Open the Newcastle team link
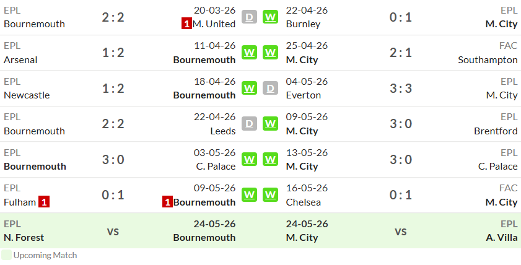 pyautogui.click(x=27, y=95)
